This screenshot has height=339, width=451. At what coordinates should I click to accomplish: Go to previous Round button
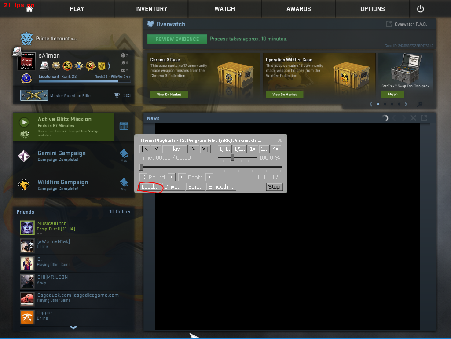[x=143, y=177]
